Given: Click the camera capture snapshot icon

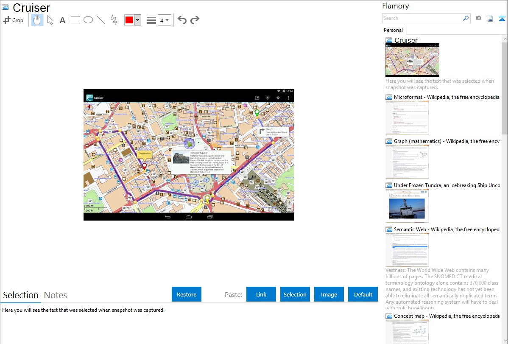Looking at the screenshot, I should [478, 18].
